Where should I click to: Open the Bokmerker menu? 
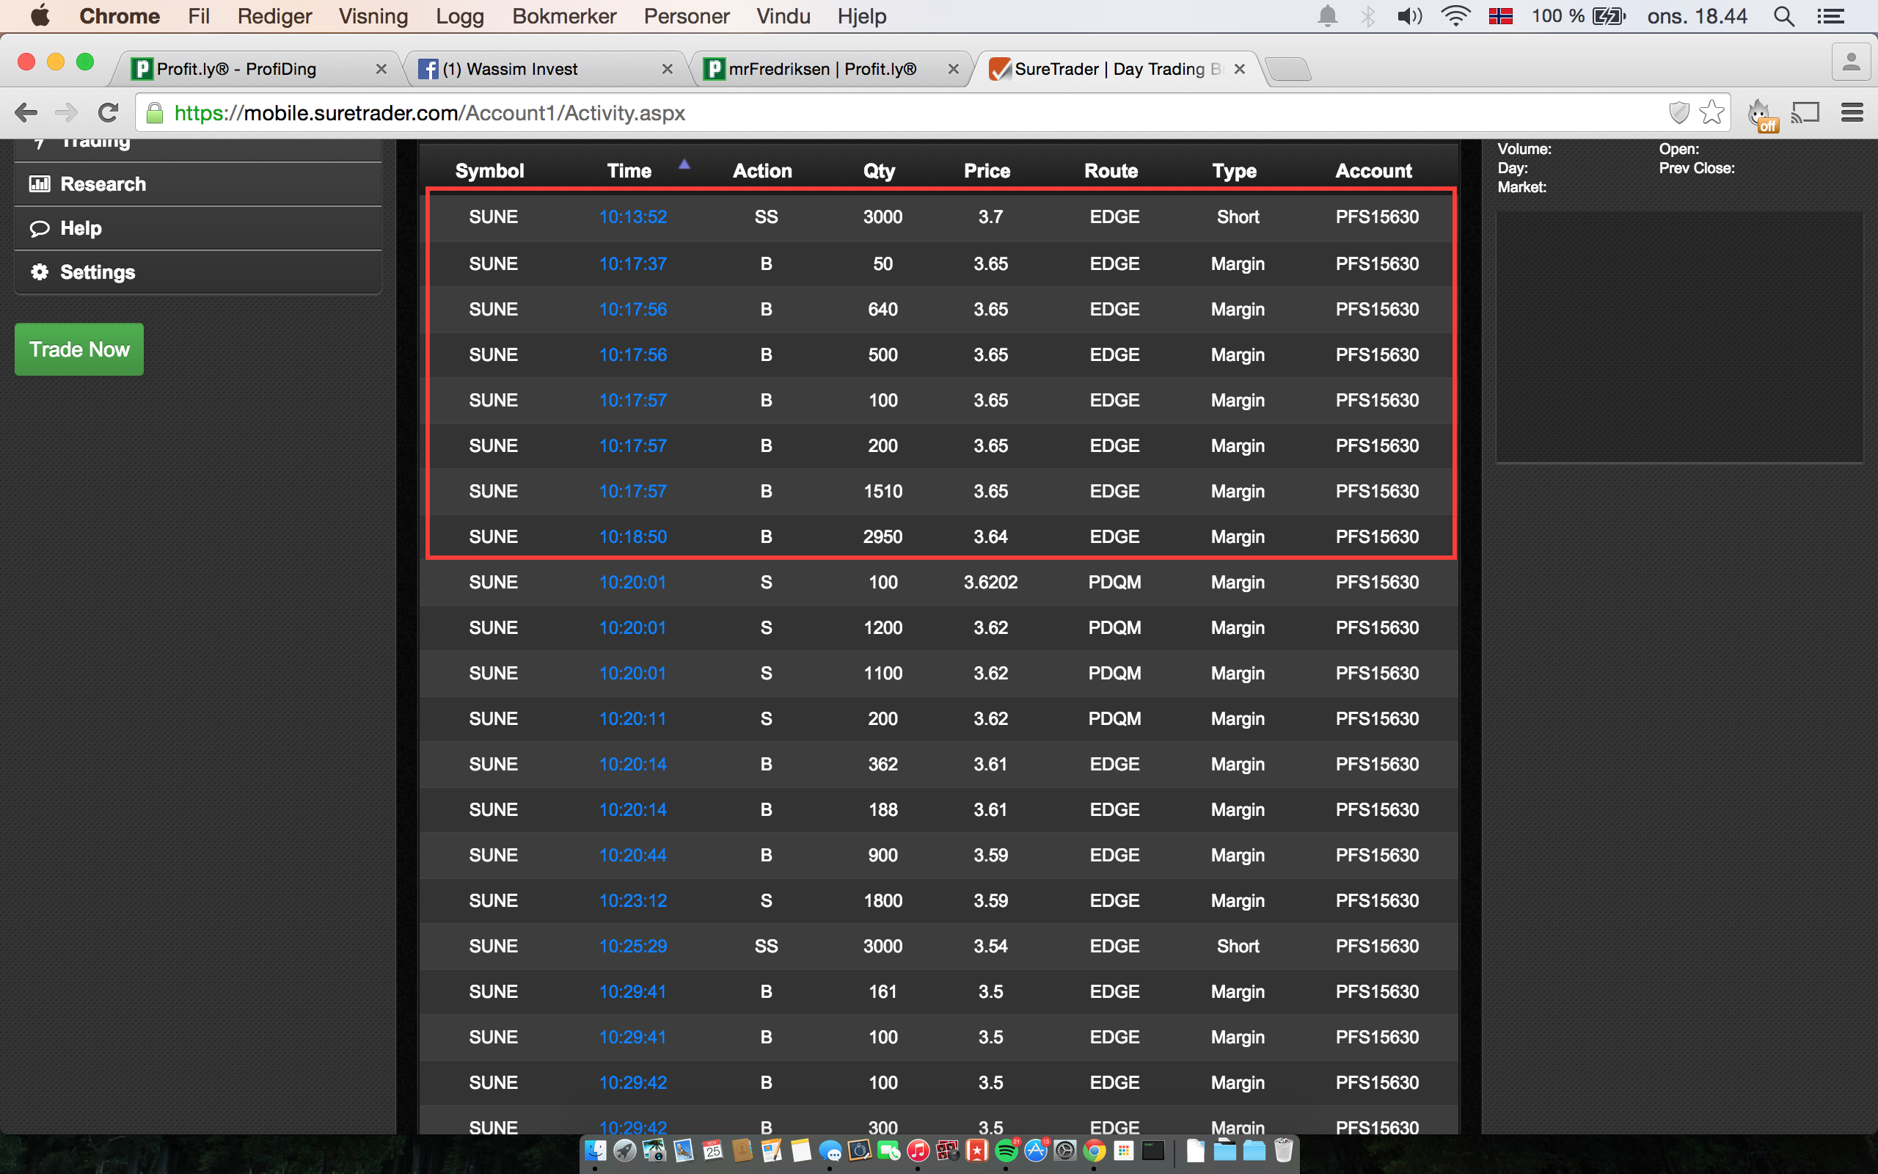point(563,16)
